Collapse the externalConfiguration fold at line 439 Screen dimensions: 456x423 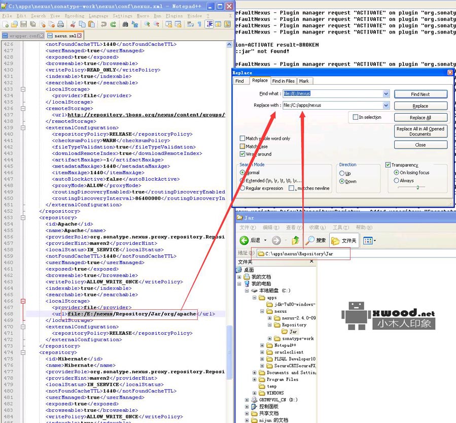pos(23,128)
